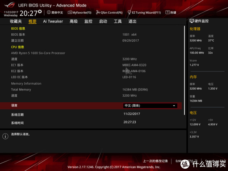Select the 系统时间 label

17,123
